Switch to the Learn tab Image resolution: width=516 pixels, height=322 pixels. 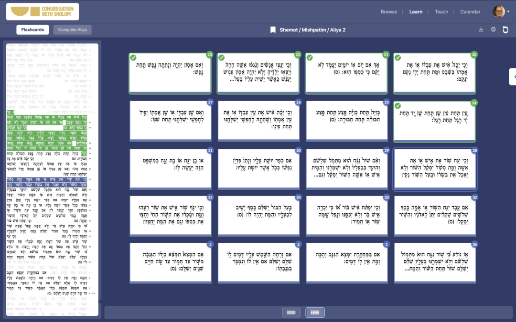point(416,11)
